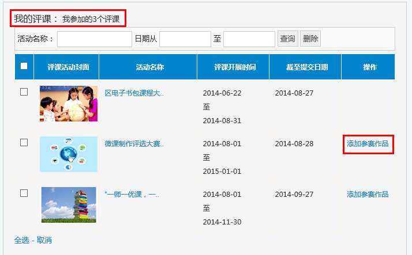Image resolution: width=412 pixels, height=255 pixels.
Task: Click the 全选 link below the table
Action: [x=21, y=240]
